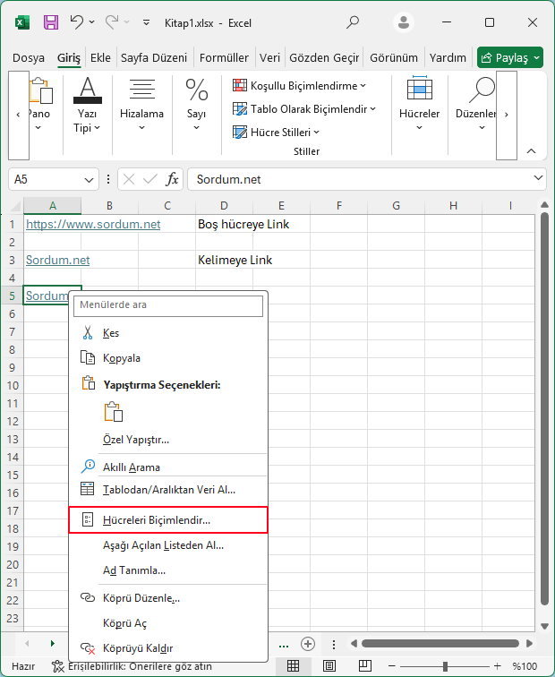
Task: Undo the last action
Action: [77, 21]
